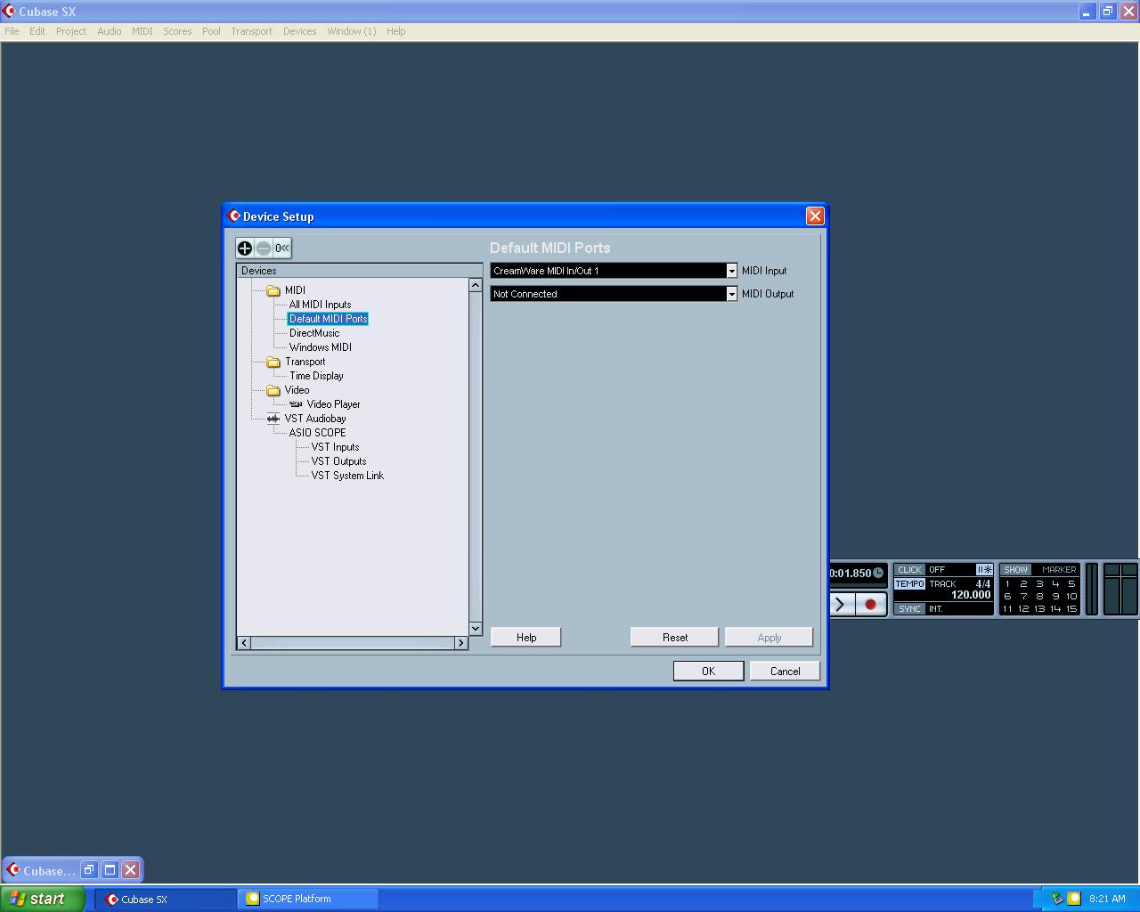
Task: Click the Cubase logo in title bar
Action: pos(10,12)
